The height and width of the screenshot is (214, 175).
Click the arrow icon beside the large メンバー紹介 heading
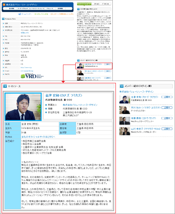click(122, 86)
